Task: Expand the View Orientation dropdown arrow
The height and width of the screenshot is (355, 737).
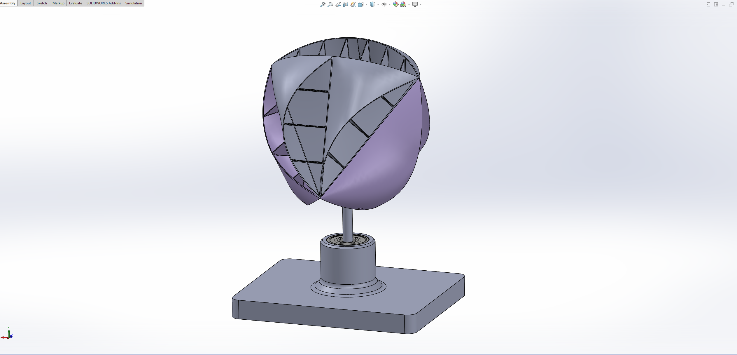Action: click(x=366, y=5)
